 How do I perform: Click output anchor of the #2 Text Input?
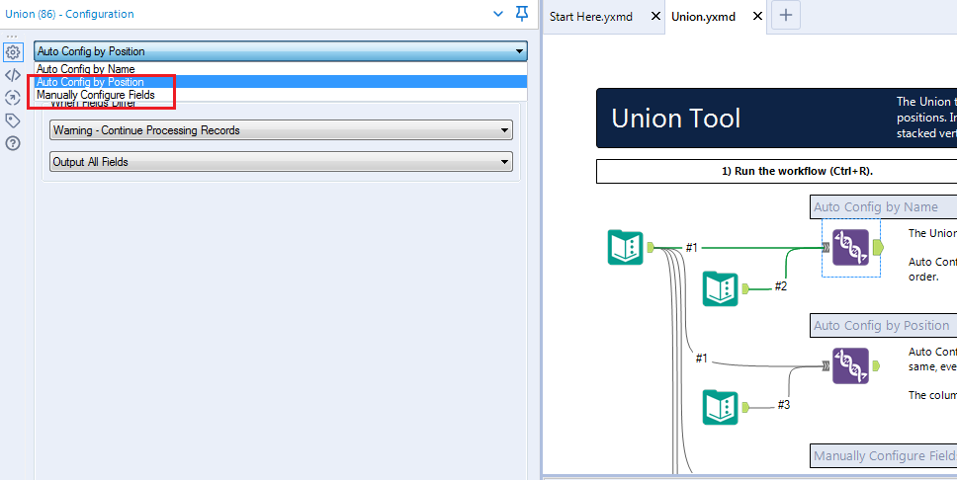coord(745,288)
